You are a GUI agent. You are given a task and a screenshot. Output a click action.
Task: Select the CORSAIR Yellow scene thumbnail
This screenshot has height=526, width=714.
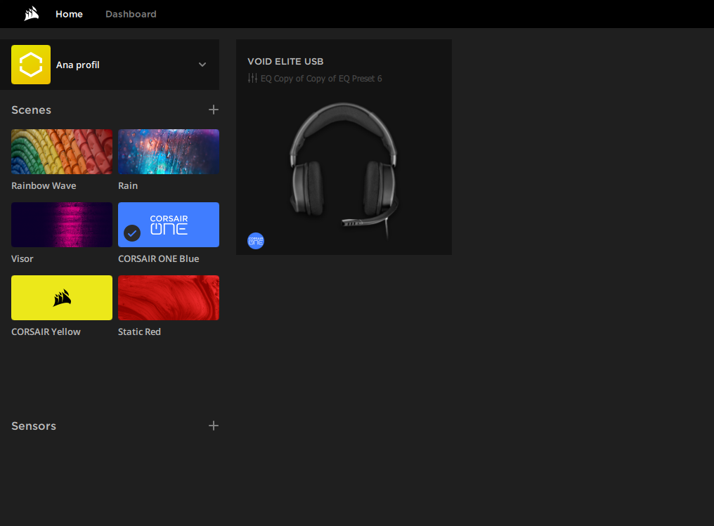point(62,298)
